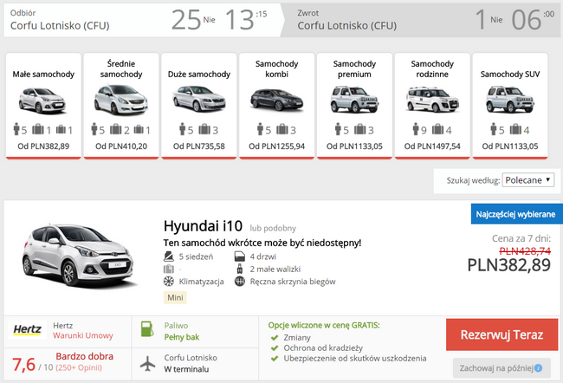Click the Pełny bak fuel policy text
563x383 pixels.
182,337
